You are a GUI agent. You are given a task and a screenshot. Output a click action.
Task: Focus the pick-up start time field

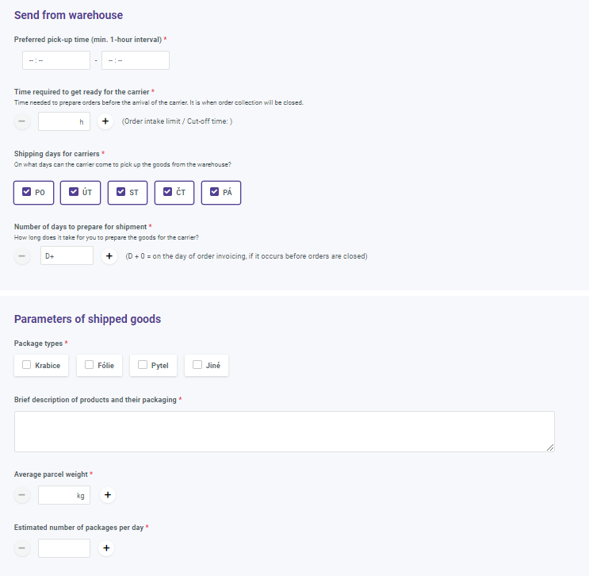pos(56,60)
